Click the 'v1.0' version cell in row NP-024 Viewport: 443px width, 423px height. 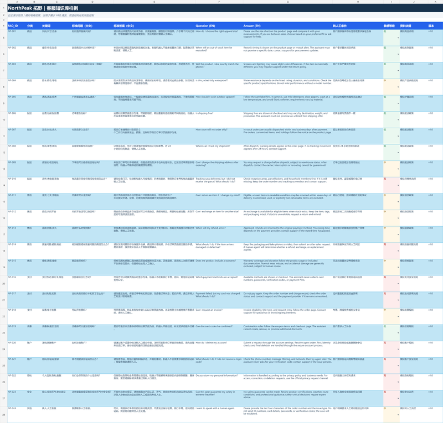[435, 415]
